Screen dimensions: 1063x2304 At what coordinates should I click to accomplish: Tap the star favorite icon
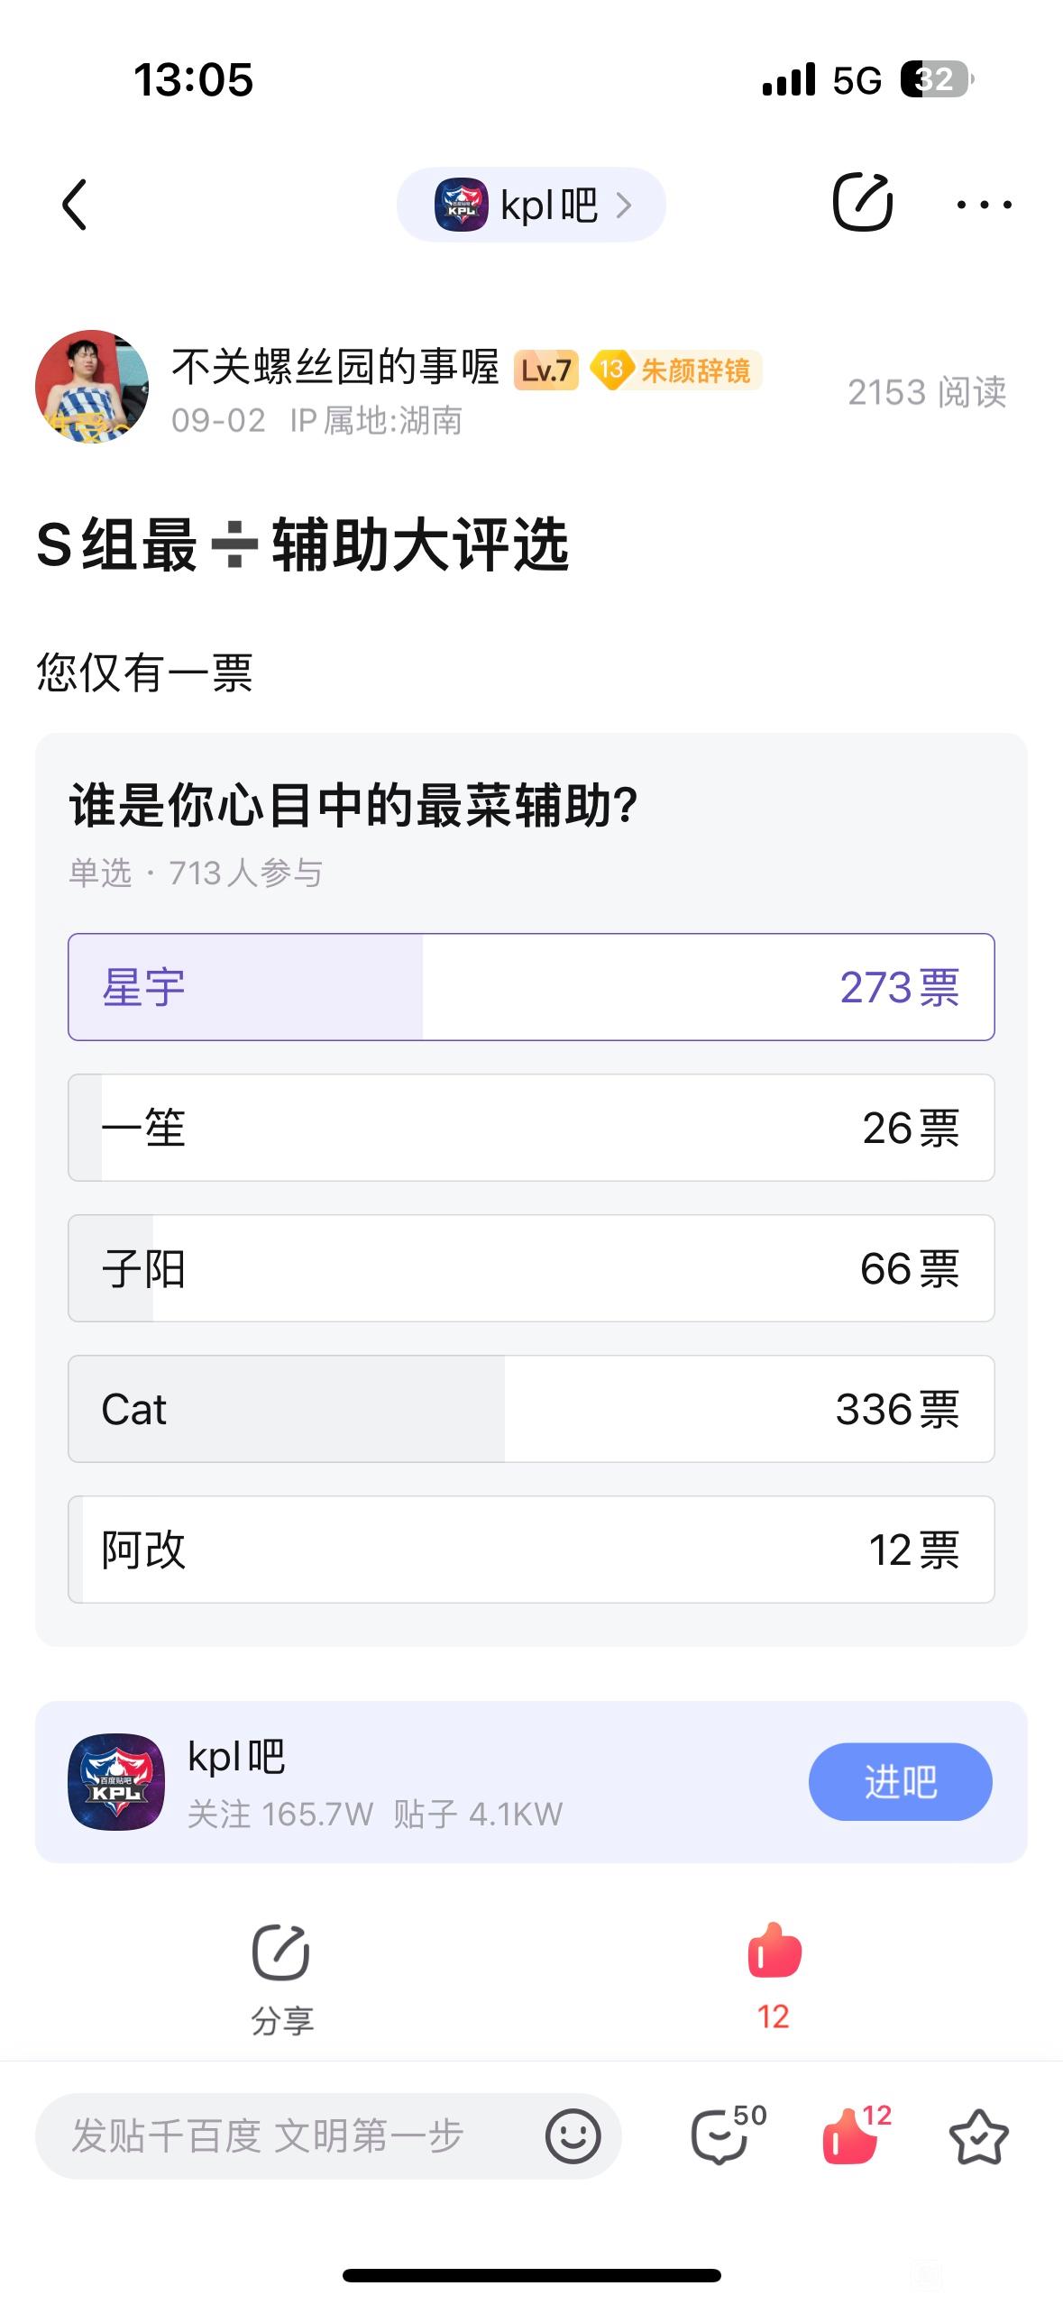(x=978, y=2135)
